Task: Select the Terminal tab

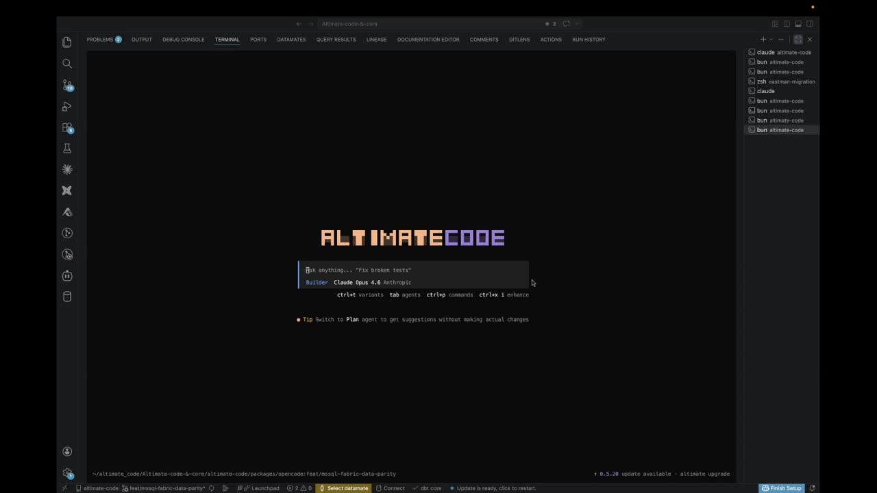Action: (227, 40)
